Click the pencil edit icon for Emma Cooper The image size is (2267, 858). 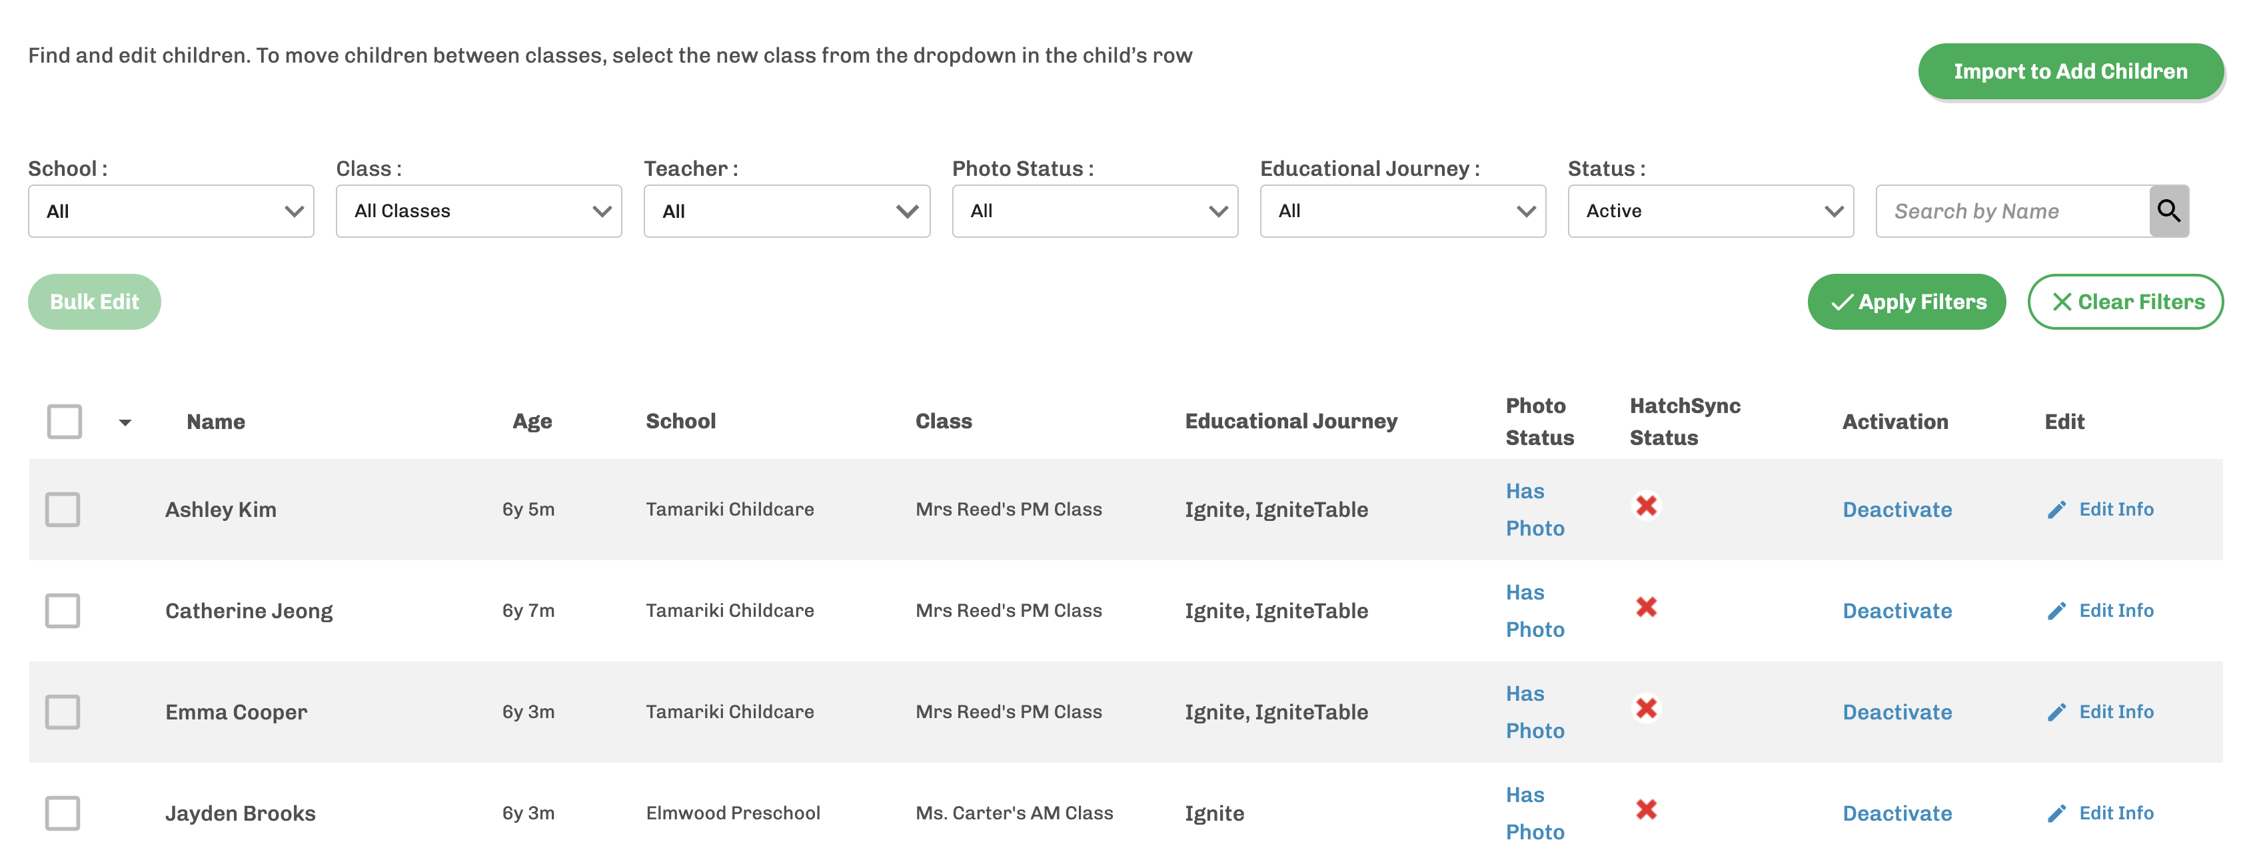pyautogui.click(x=2056, y=712)
